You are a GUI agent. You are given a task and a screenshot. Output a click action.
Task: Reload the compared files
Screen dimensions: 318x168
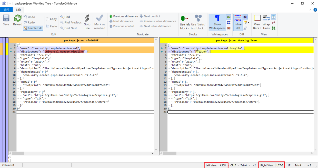pyautogui.click(x=17, y=20)
